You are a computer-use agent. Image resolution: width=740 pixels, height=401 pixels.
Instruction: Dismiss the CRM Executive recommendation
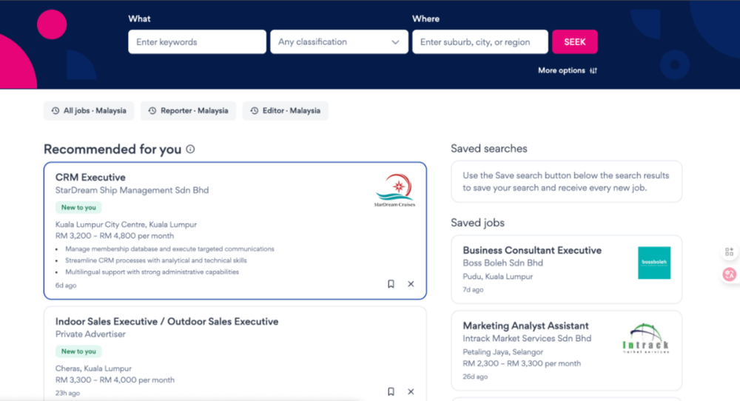coord(411,284)
